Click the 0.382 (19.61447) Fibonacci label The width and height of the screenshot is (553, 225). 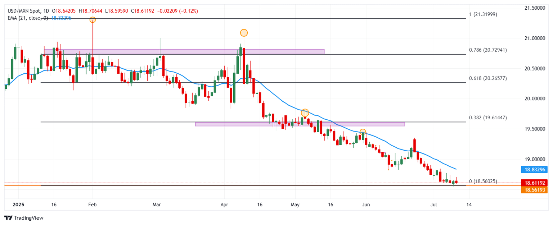(x=487, y=118)
